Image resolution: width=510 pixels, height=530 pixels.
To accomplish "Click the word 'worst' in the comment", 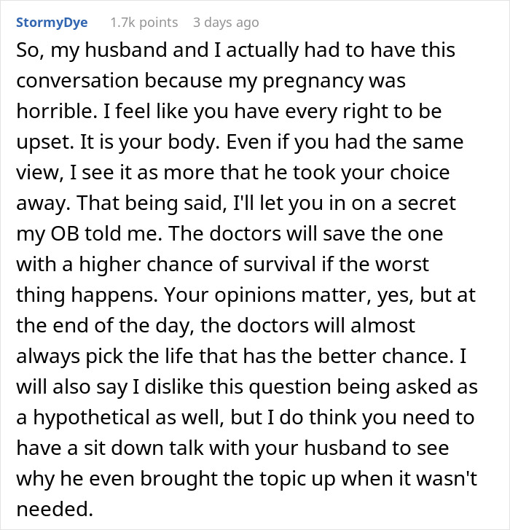I will 402,265.
